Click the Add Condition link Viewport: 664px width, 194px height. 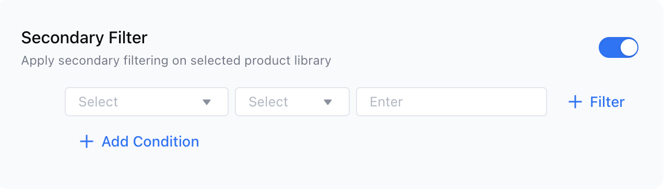coord(139,141)
